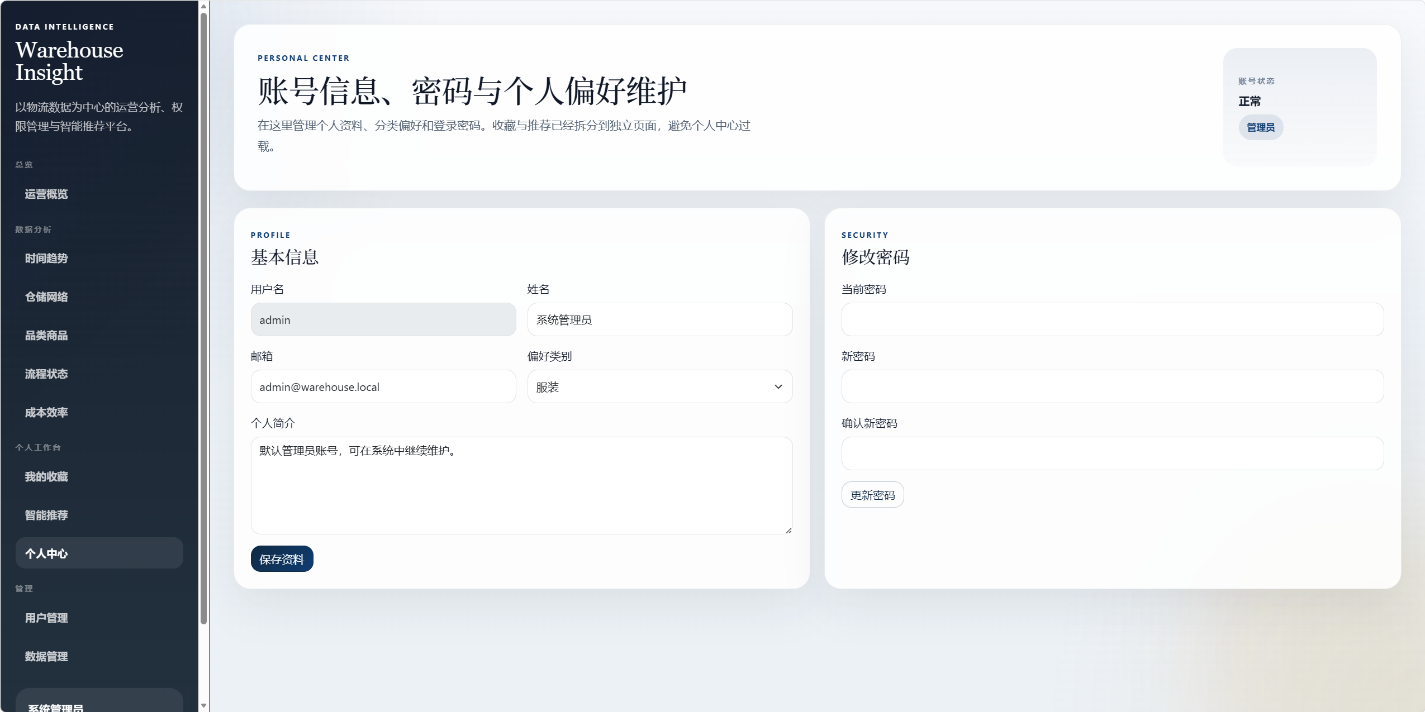Open 智能推荐 page
Image resolution: width=1425 pixels, height=712 pixels.
(x=46, y=515)
